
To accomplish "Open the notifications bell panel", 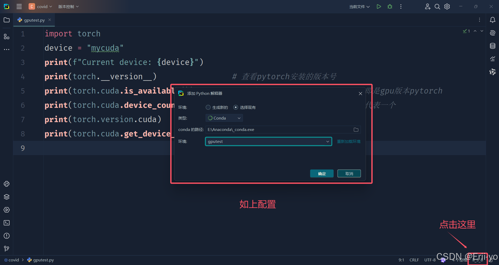I will pos(493,20).
